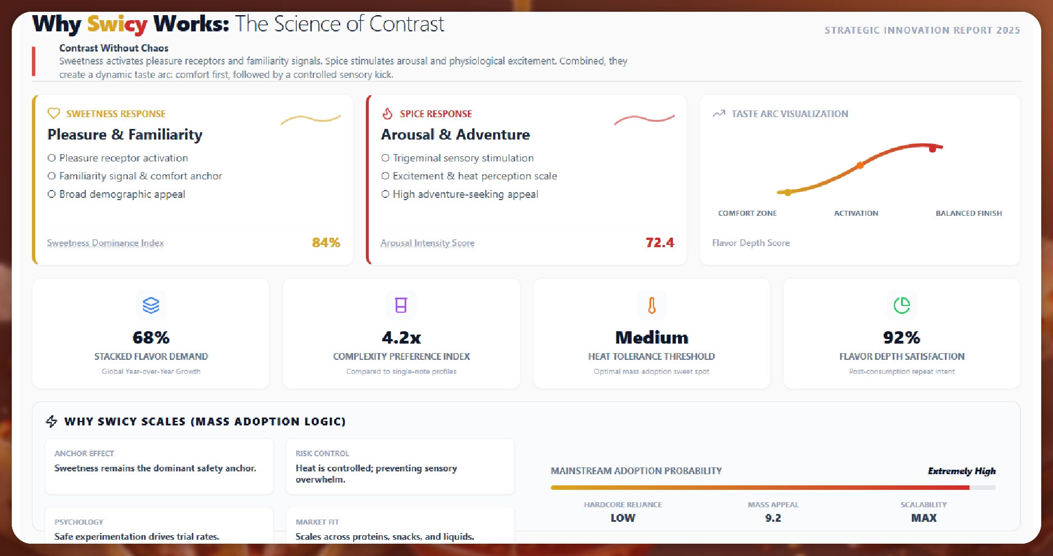Select the Pleasure receptor activation bullet circle

[52, 158]
